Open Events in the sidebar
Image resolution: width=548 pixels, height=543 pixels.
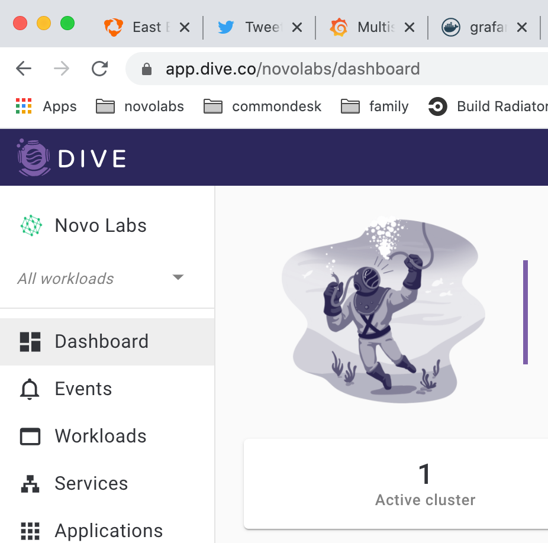tap(107, 389)
